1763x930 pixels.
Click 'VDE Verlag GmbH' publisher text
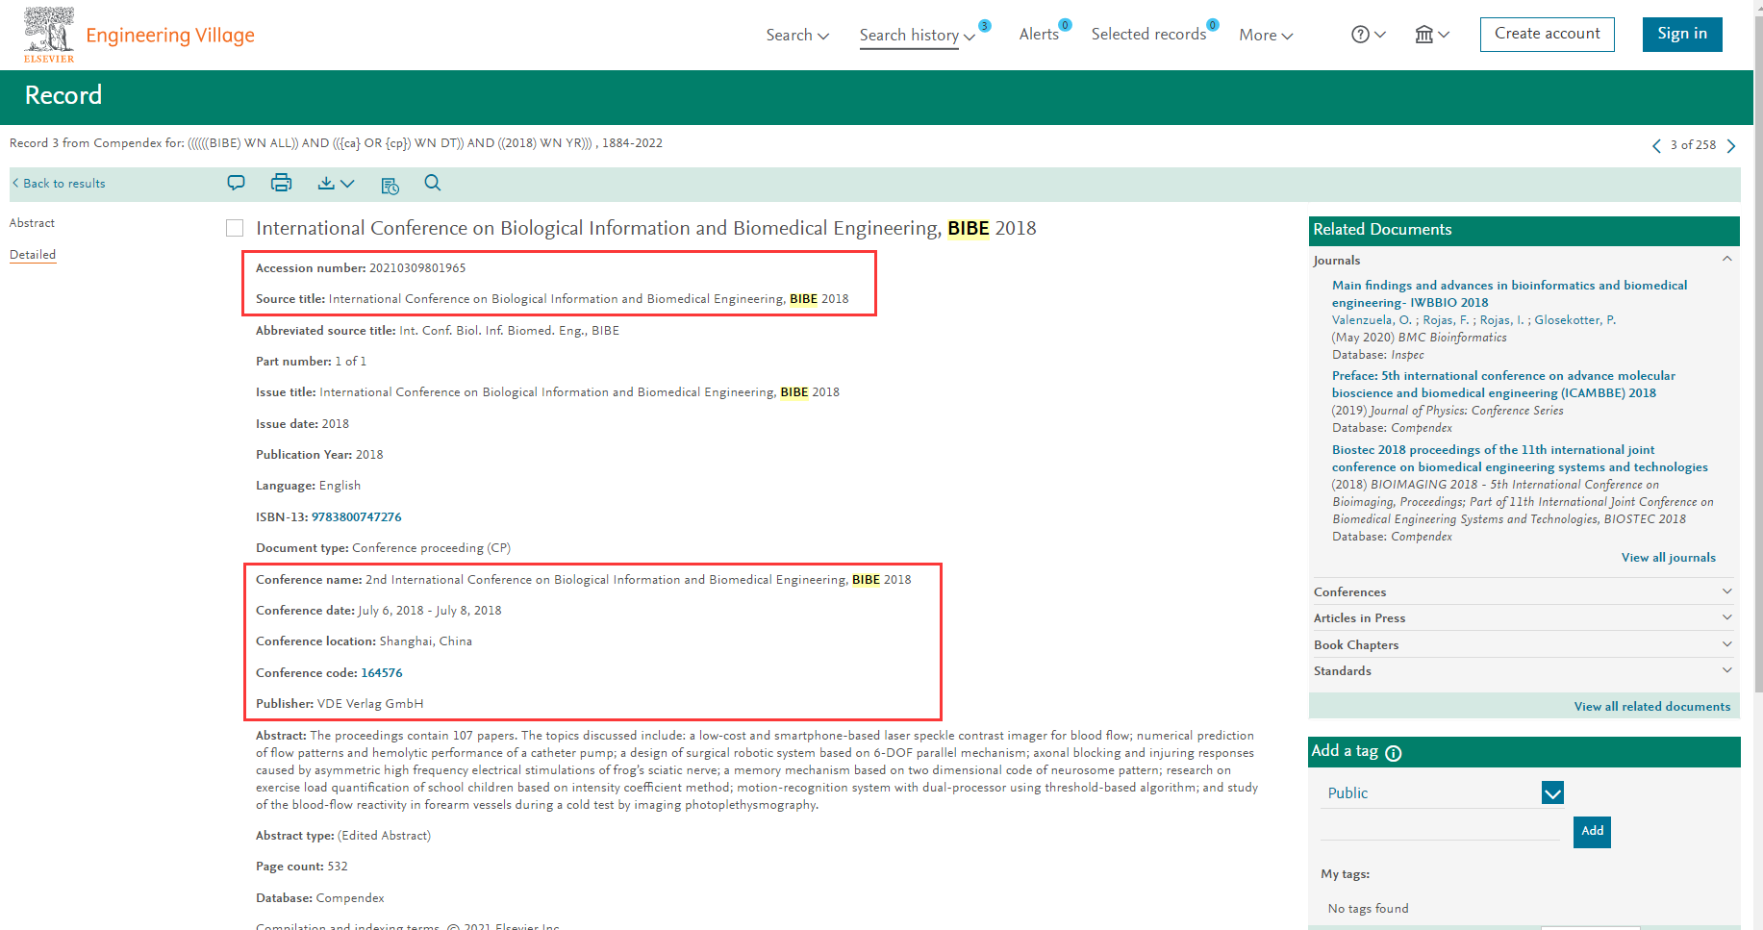(370, 704)
